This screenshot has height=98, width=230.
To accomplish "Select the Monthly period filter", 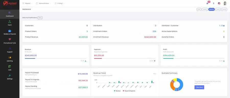I will point(212,9).
